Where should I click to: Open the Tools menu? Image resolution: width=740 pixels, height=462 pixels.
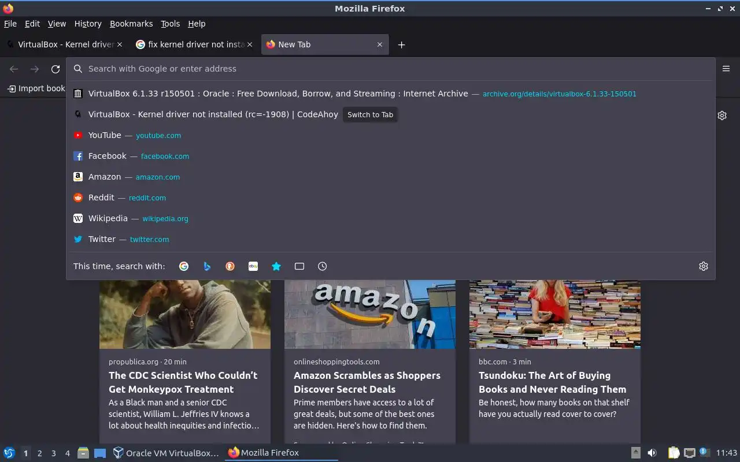[171, 24]
